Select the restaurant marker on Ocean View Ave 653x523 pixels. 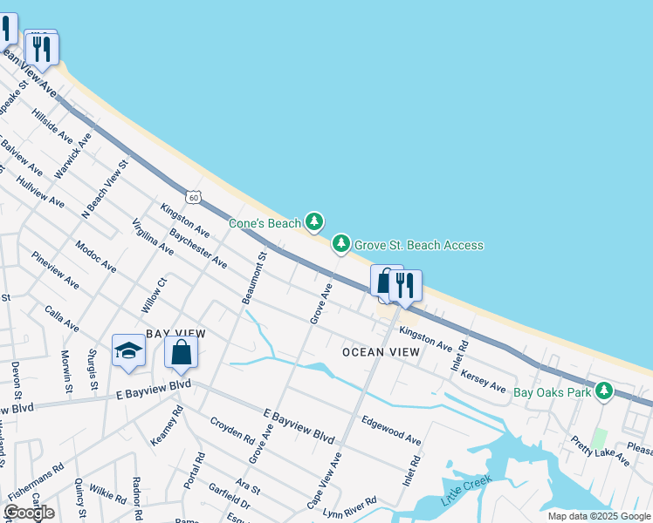pyautogui.click(x=42, y=51)
